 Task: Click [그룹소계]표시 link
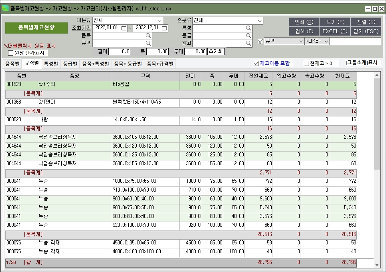pos(362,63)
